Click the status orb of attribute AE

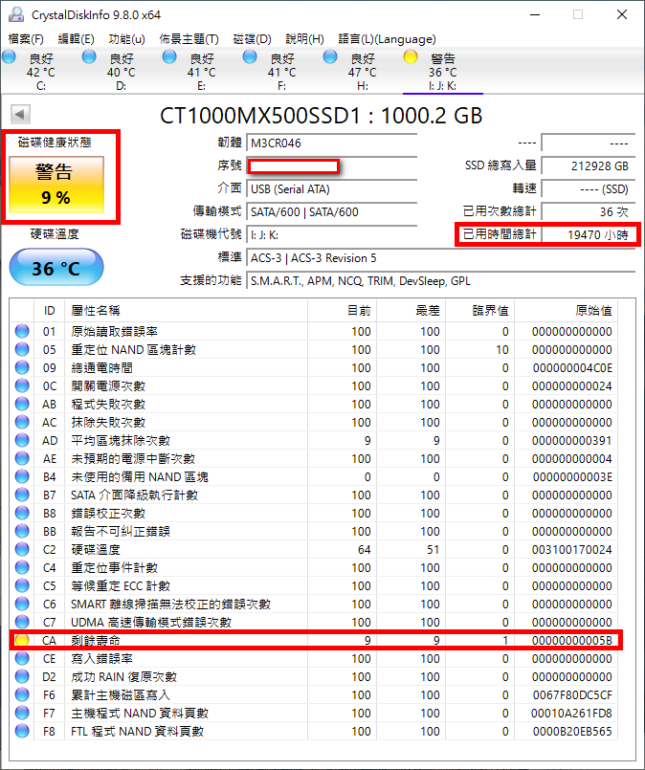(22, 458)
